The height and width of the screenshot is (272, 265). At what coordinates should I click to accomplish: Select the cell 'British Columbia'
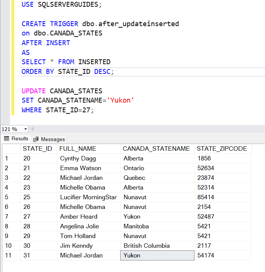(157, 246)
